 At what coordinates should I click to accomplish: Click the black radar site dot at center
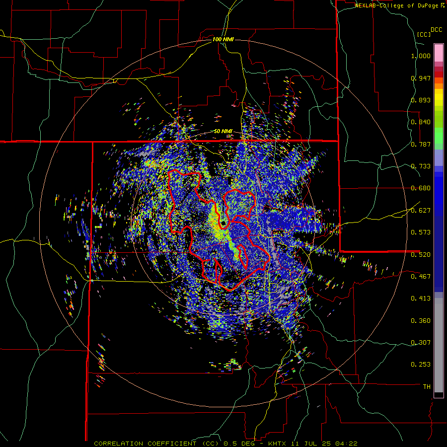tap(223, 223)
